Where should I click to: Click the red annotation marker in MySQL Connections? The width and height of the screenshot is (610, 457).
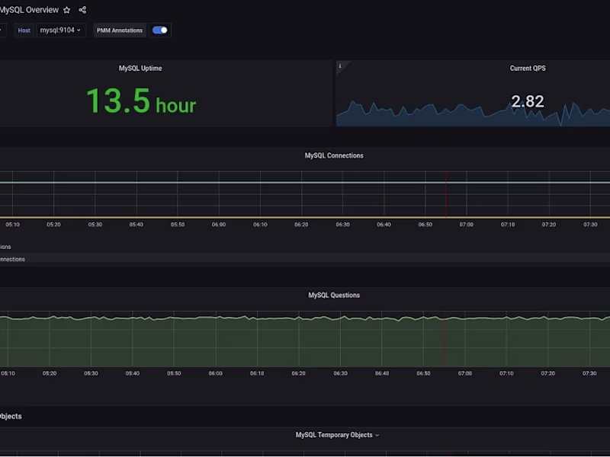pos(446,194)
